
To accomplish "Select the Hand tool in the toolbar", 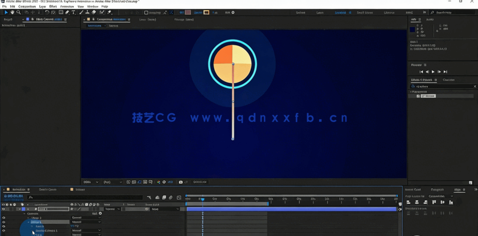I will click(x=12, y=12).
